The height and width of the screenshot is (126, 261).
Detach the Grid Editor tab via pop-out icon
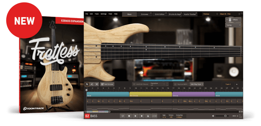coord(166,13)
